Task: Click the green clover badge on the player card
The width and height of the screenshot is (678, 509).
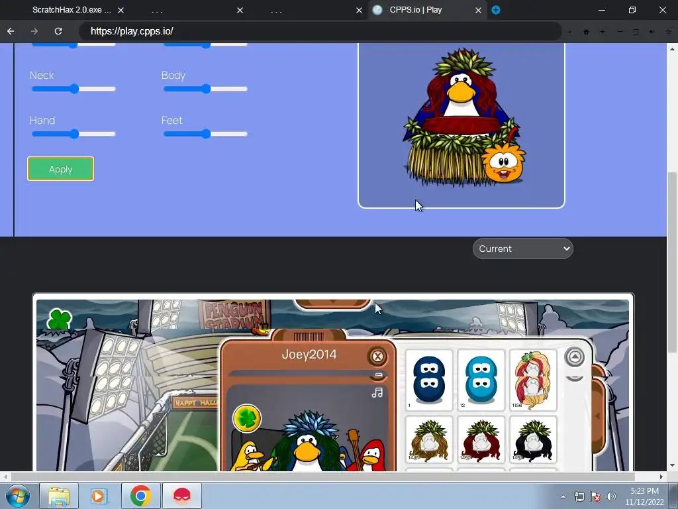Action: click(247, 418)
